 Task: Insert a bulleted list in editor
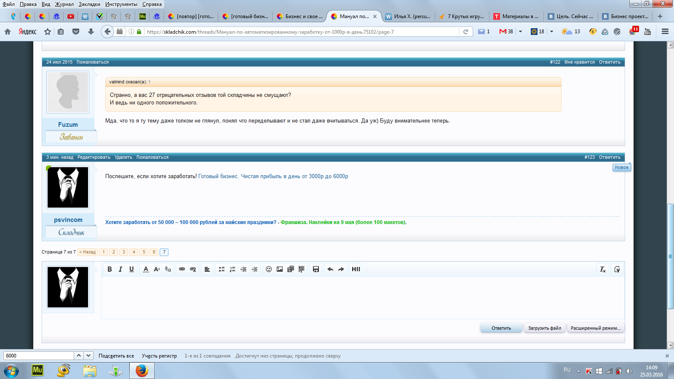[222, 269]
